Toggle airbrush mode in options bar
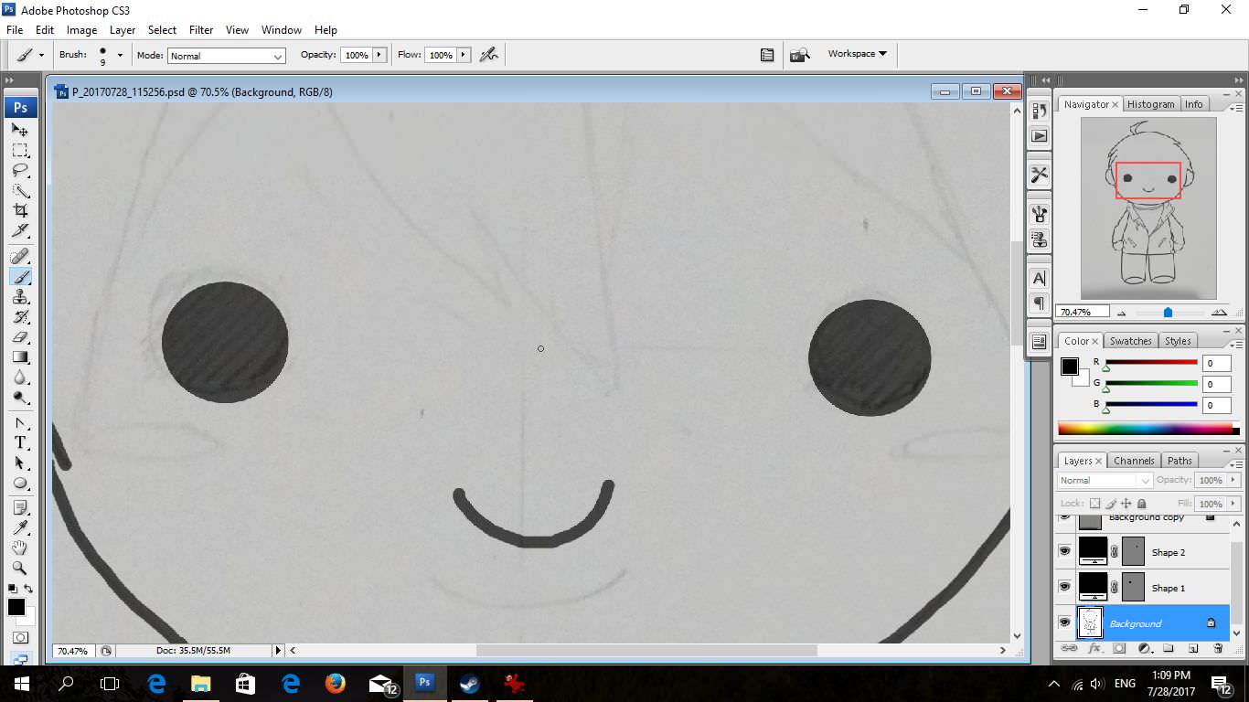This screenshot has width=1249, height=702. coord(489,55)
